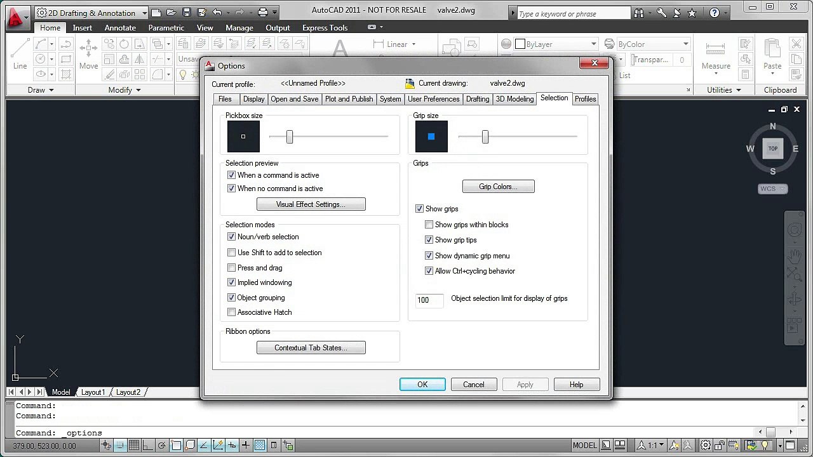Switch to the User Preferences tab
This screenshot has width=813, height=457.
(433, 99)
